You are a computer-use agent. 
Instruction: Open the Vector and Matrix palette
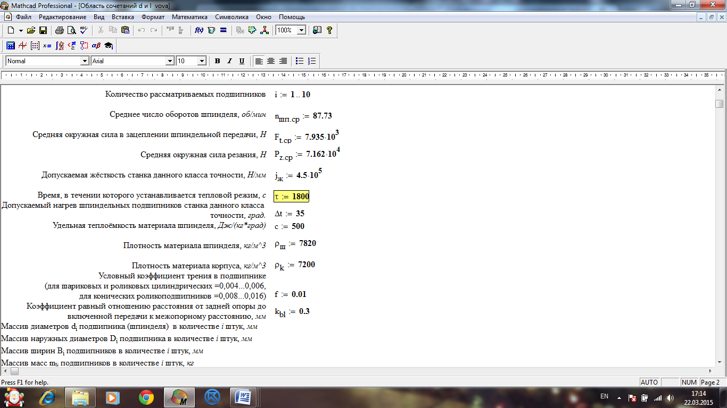pyautogui.click(x=35, y=46)
